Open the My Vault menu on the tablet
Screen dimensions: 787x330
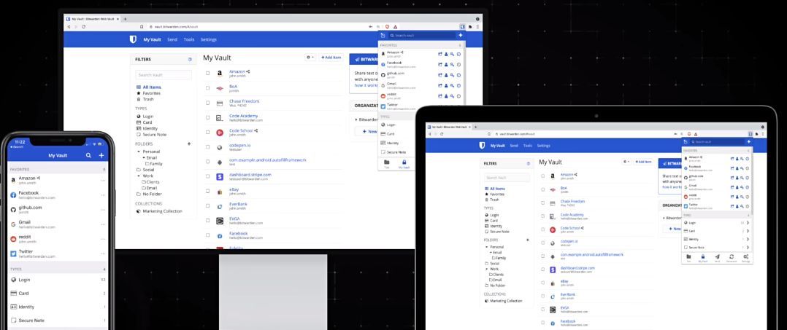497,146
